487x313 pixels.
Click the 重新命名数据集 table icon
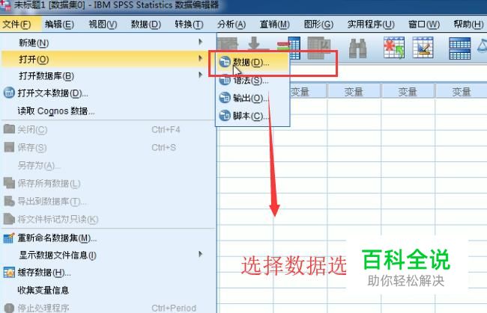pyautogui.click(x=9, y=238)
